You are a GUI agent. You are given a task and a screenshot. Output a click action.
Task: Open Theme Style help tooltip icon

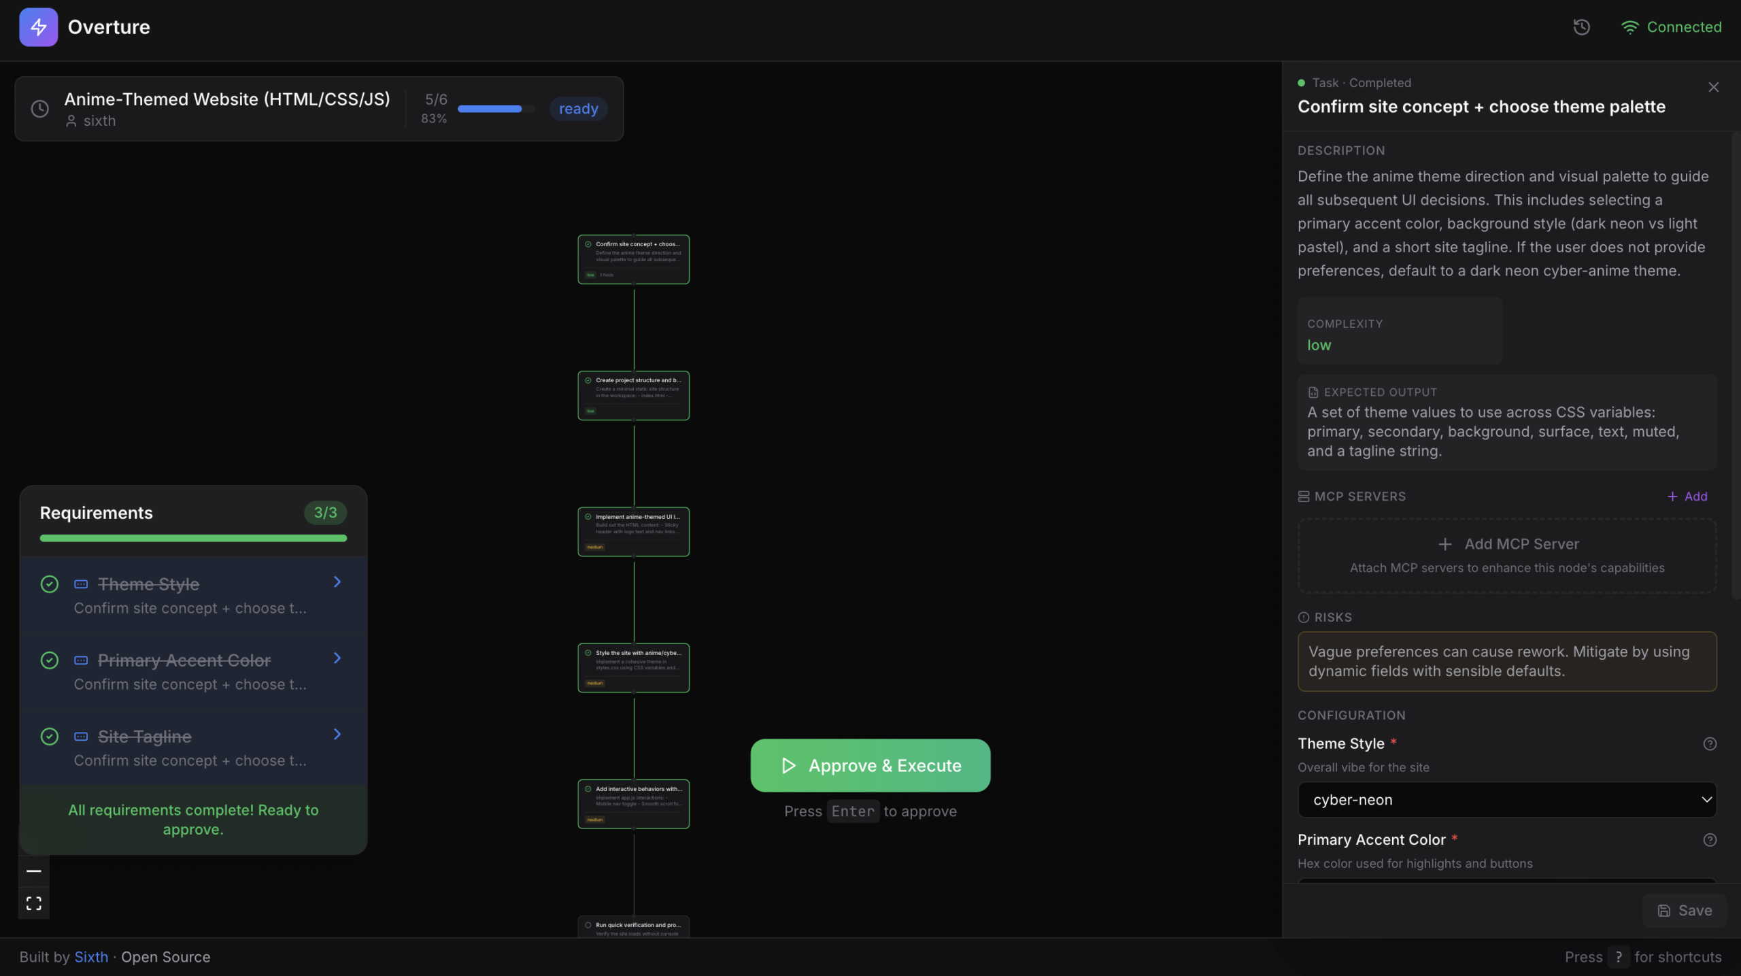point(1709,743)
